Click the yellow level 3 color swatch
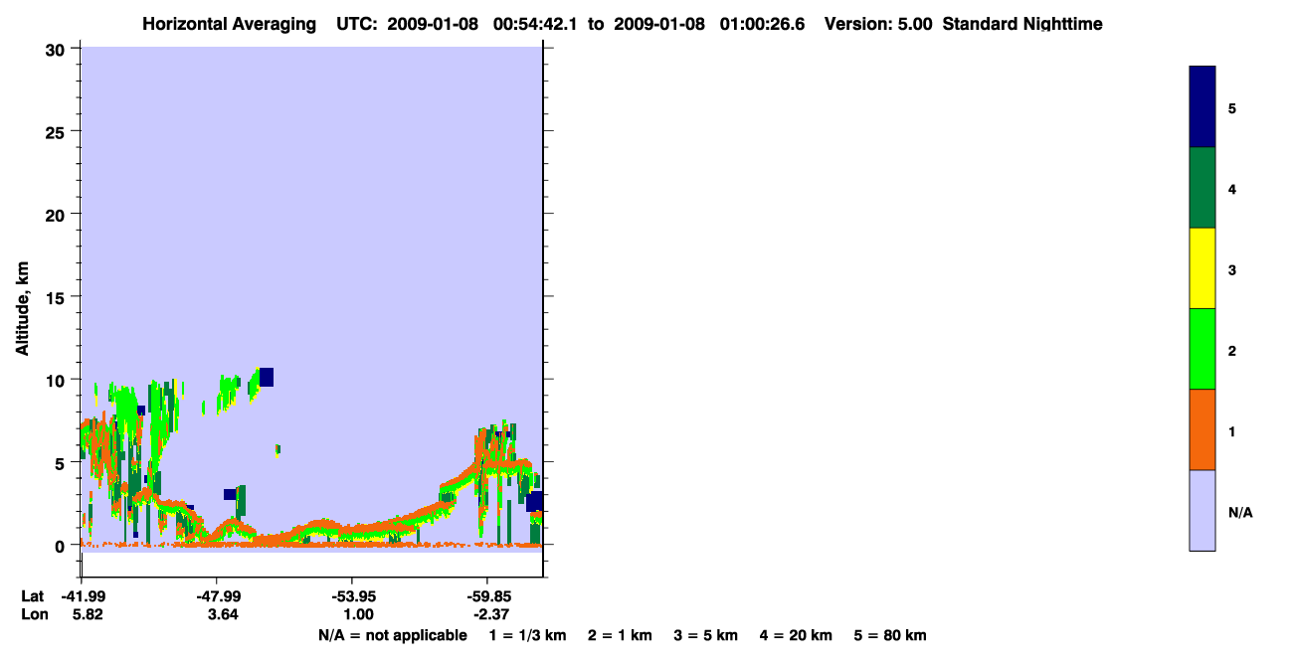 click(x=1202, y=268)
